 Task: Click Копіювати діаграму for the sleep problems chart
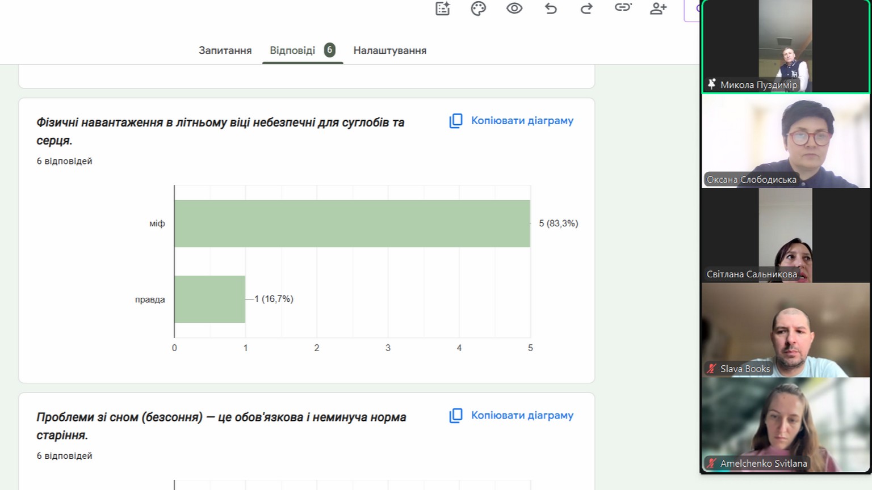point(512,416)
